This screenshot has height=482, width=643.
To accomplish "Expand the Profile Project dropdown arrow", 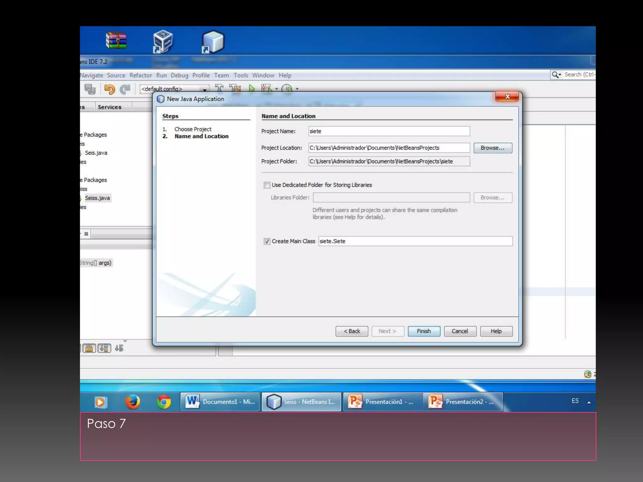I will pos(297,89).
